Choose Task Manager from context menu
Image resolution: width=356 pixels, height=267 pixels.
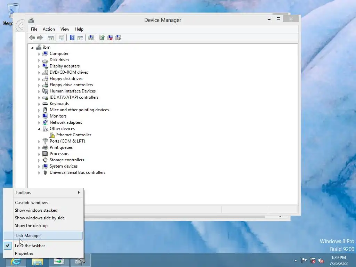pyautogui.click(x=43, y=236)
